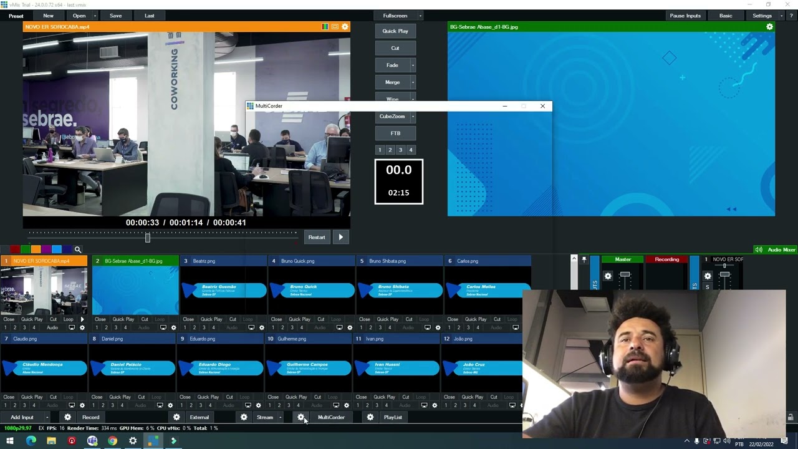This screenshot has width=798, height=449.
Task: Select the orange category color swatch
Action: point(36,249)
